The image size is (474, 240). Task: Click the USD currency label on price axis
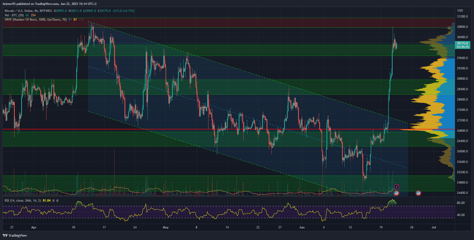tap(460, 11)
